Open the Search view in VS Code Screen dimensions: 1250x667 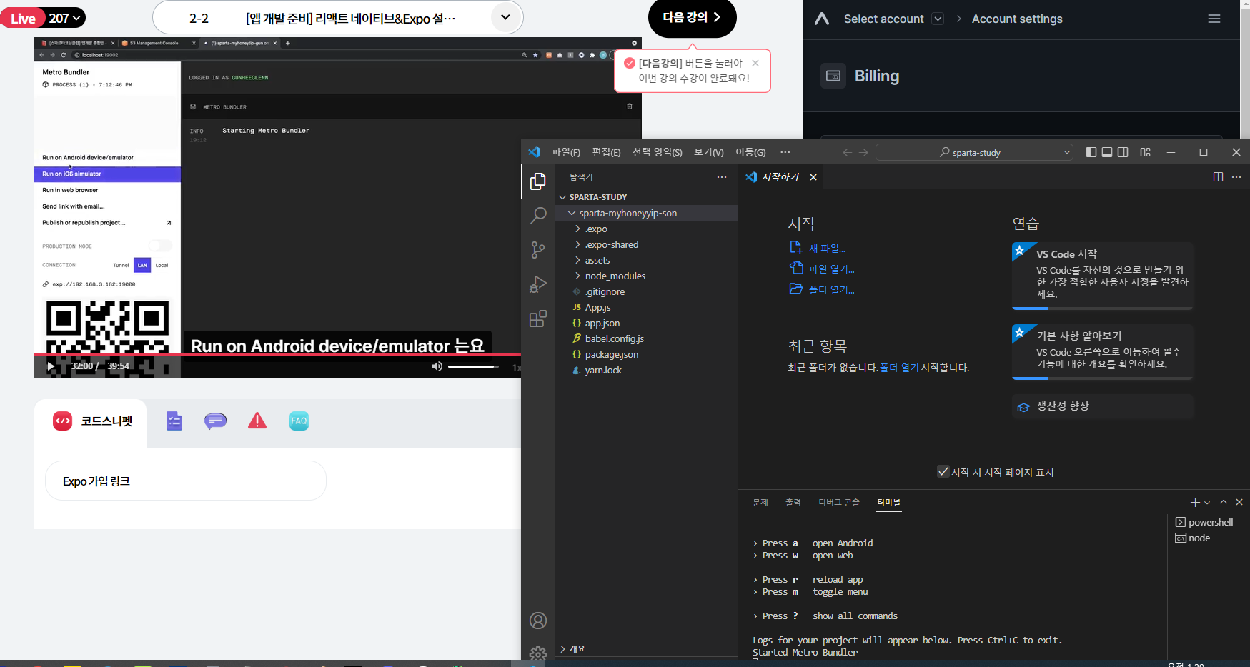pyautogui.click(x=538, y=215)
